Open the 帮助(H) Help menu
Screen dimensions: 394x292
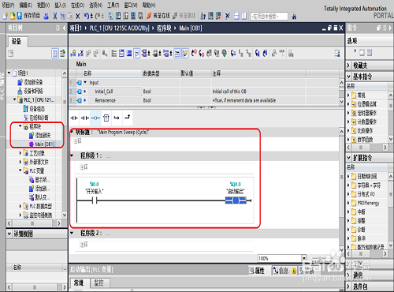coord(149,5)
